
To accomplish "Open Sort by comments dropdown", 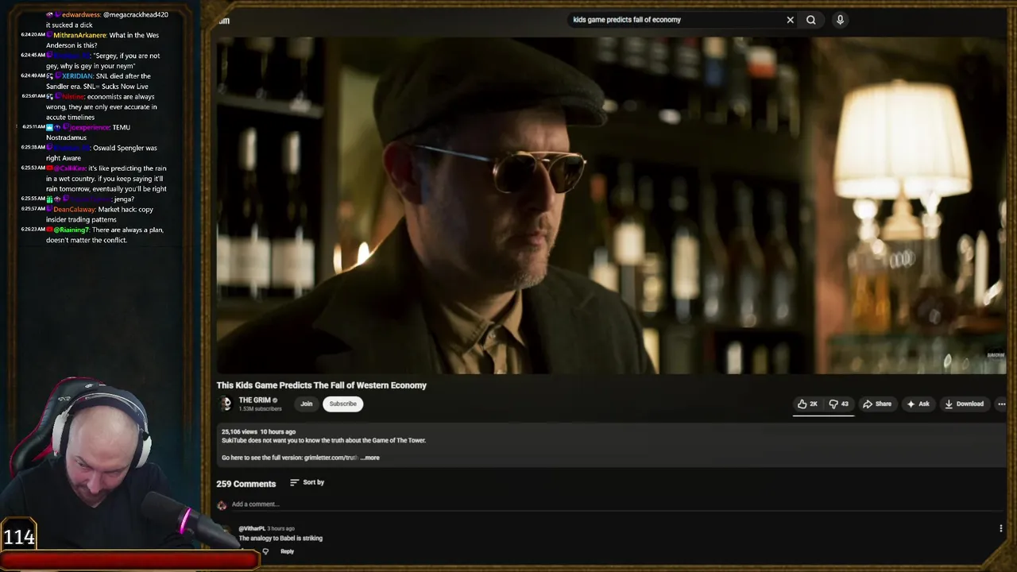I will point(307,482).
